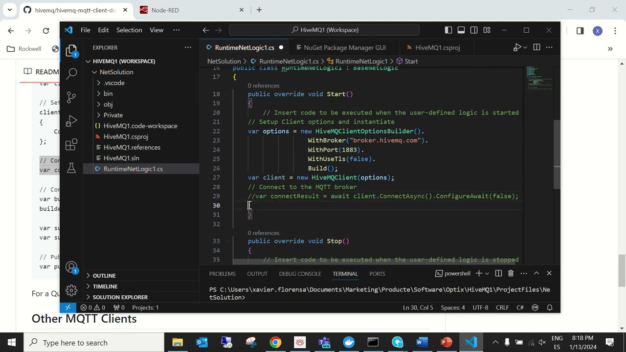Open terminal panel more actions ellipsis

click(x=524, y=273)
